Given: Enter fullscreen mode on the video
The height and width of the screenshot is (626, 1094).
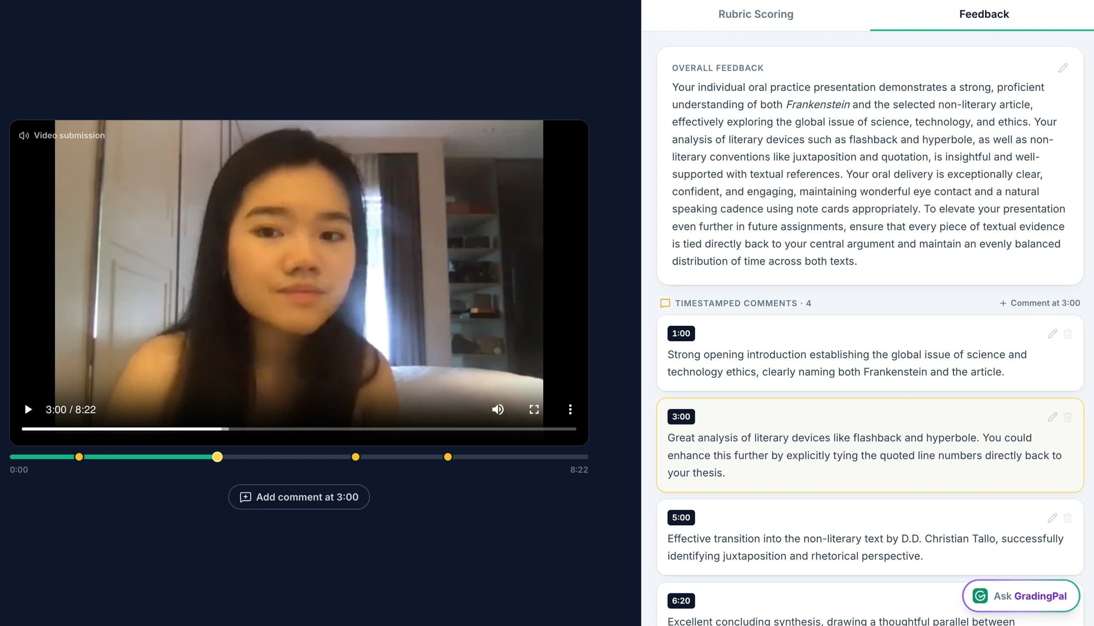Looking at the screenshot, I should (534, 409).
